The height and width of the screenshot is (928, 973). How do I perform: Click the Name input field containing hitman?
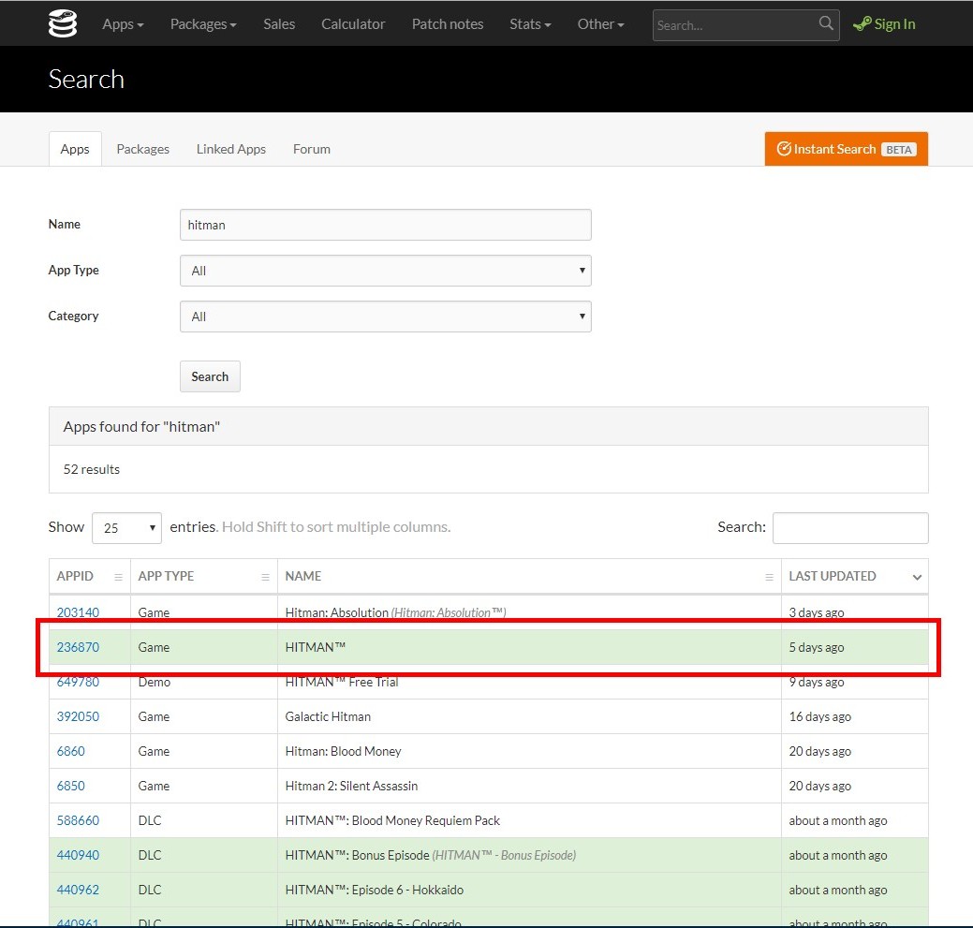click(x=385, y=225)
